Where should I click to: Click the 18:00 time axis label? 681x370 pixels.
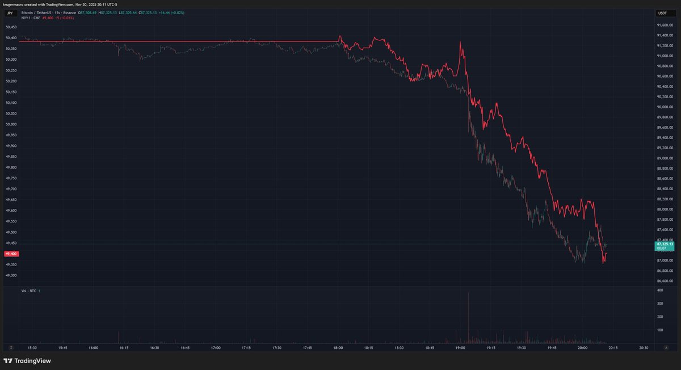point(338,347)
